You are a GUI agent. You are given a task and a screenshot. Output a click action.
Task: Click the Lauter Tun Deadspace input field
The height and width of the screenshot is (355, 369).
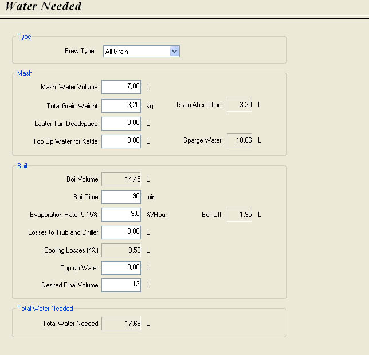click(x=121, y=124)
